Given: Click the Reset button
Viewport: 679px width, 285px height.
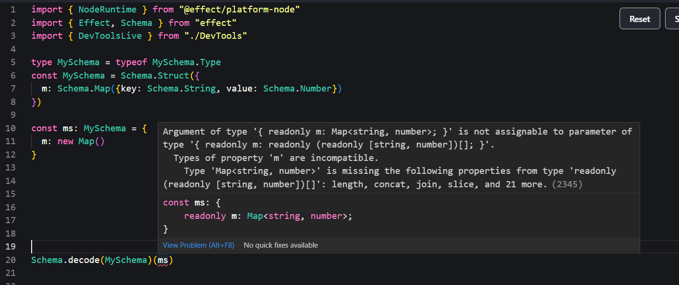Looking at the screenshot, I should coord(640,19).
